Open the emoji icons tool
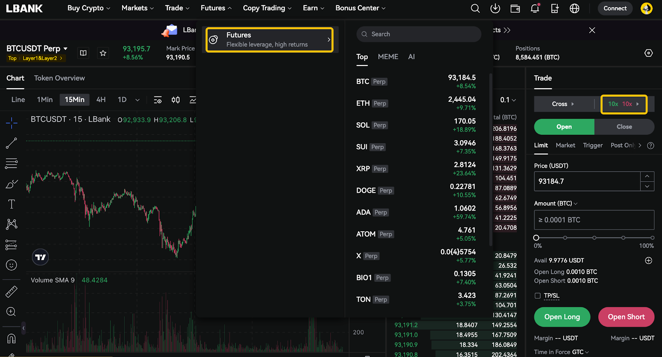Image resolution: width=662 pixels, height=357 pixels. pyautogui.click(x=12, y=265)
